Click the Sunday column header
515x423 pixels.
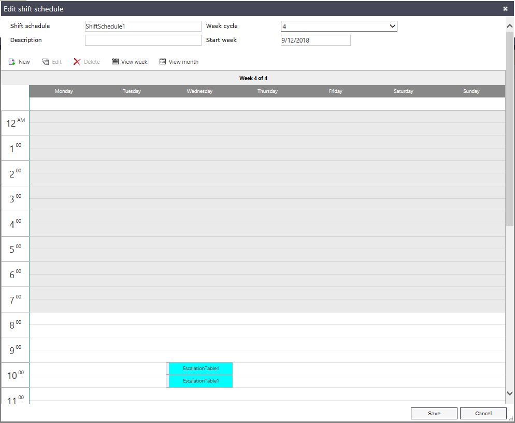(471, 91)
